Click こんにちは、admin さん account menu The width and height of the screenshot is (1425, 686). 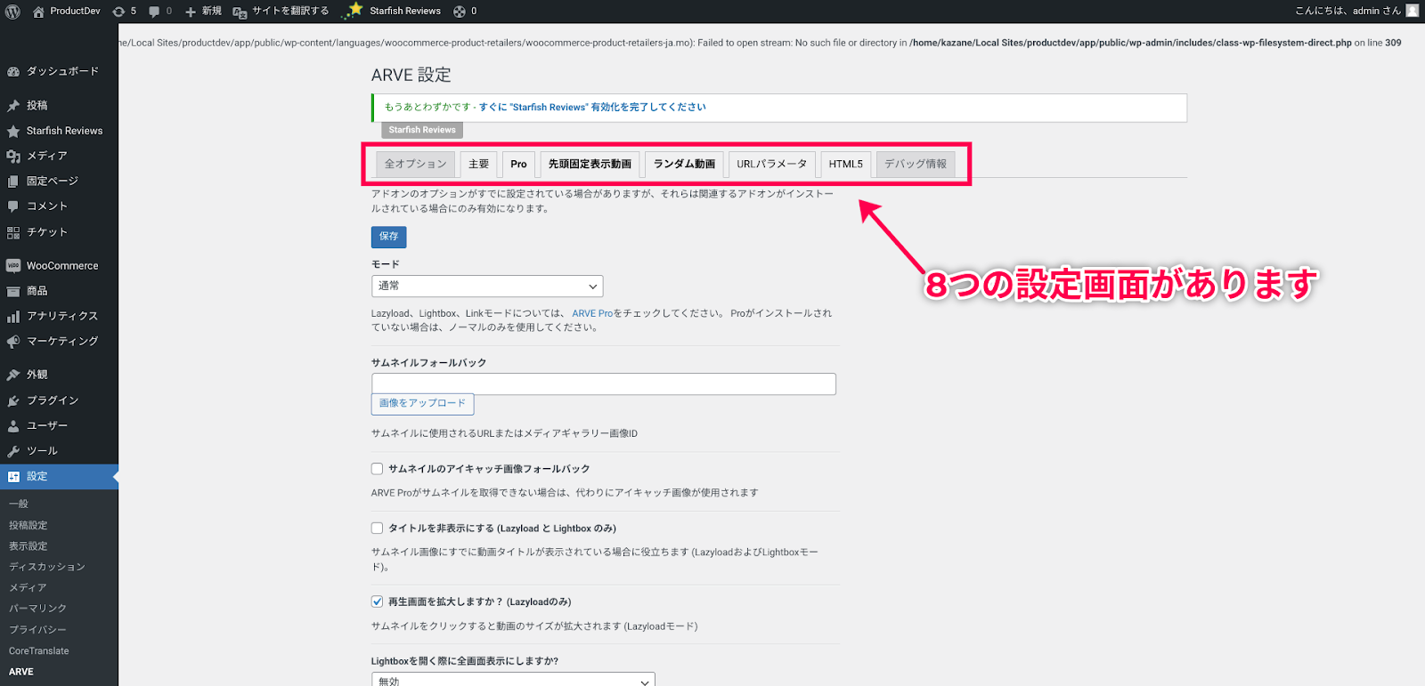tap(1348, 12)
